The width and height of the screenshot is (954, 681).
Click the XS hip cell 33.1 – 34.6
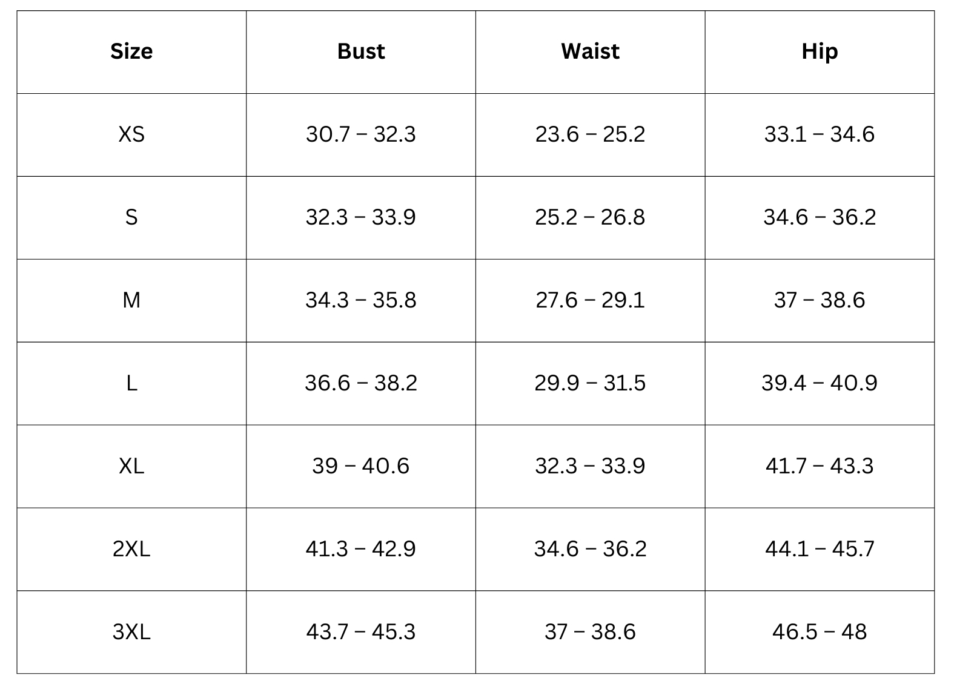point(820,134)
